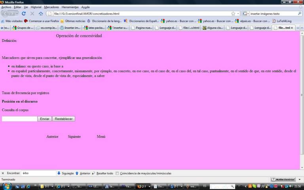
Task: Click the Stop loading icon
Action: (x=32, y=13)
